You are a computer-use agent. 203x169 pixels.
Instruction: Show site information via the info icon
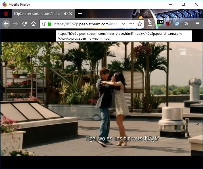(44, 24)
